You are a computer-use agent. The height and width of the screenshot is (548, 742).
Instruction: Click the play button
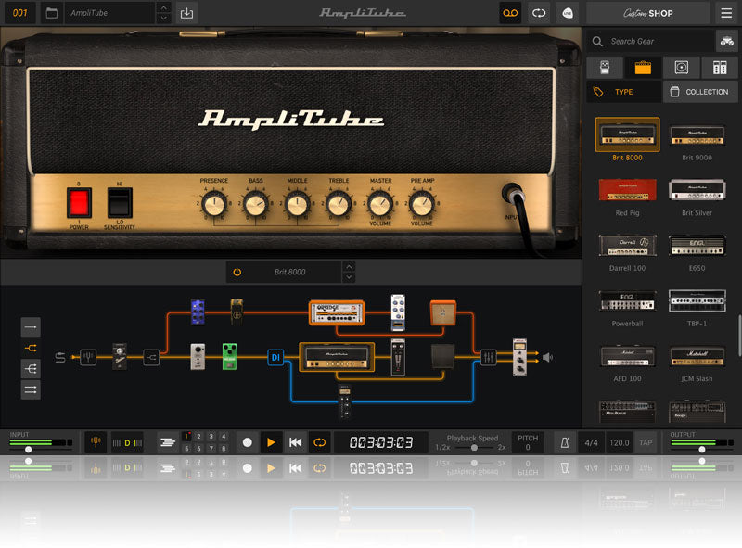coord(271,442)
